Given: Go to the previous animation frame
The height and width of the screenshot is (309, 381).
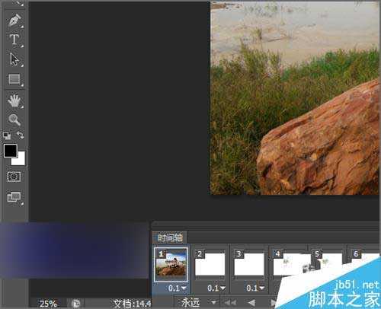Looking at the screenshot, I should tap(251, 302).
